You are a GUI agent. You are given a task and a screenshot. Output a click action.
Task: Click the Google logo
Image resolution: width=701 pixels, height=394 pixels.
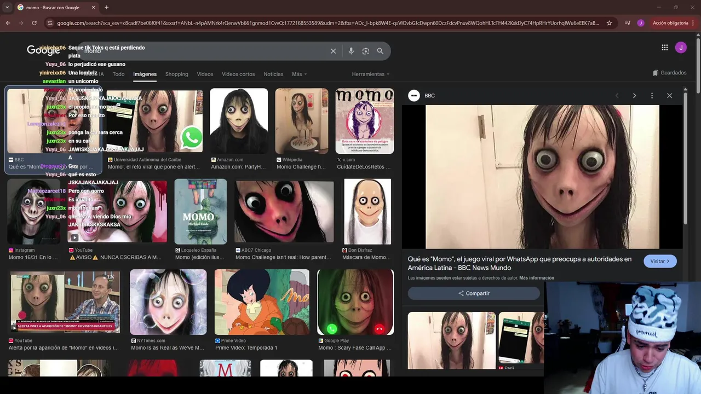(x=43, y=50)
